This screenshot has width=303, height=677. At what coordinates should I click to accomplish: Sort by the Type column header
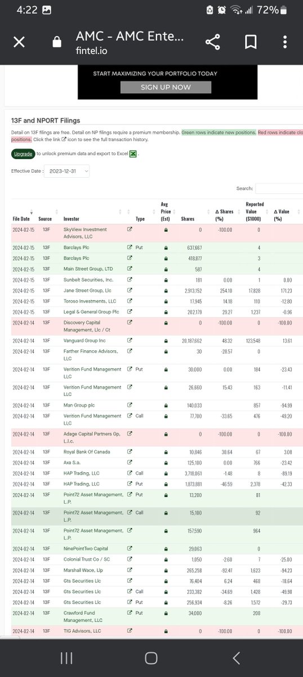[140, 218]
